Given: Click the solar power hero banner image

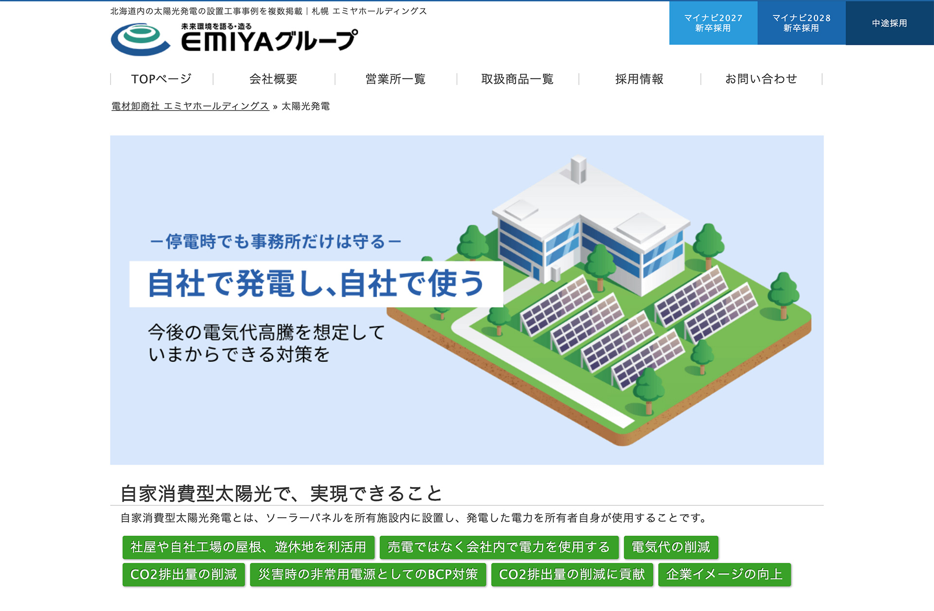Looking at the screenshot, I should coord(467,300).
